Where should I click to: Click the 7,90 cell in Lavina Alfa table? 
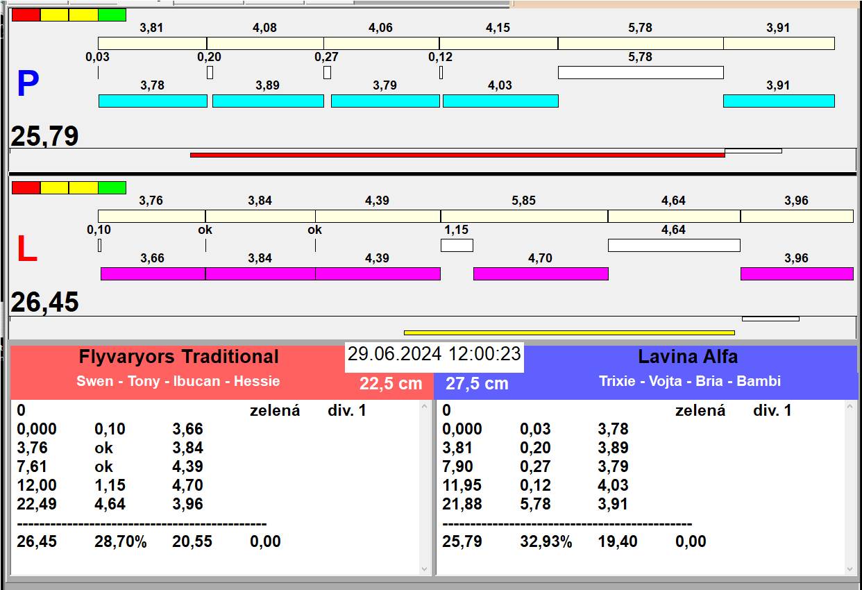tap(457, 466)
